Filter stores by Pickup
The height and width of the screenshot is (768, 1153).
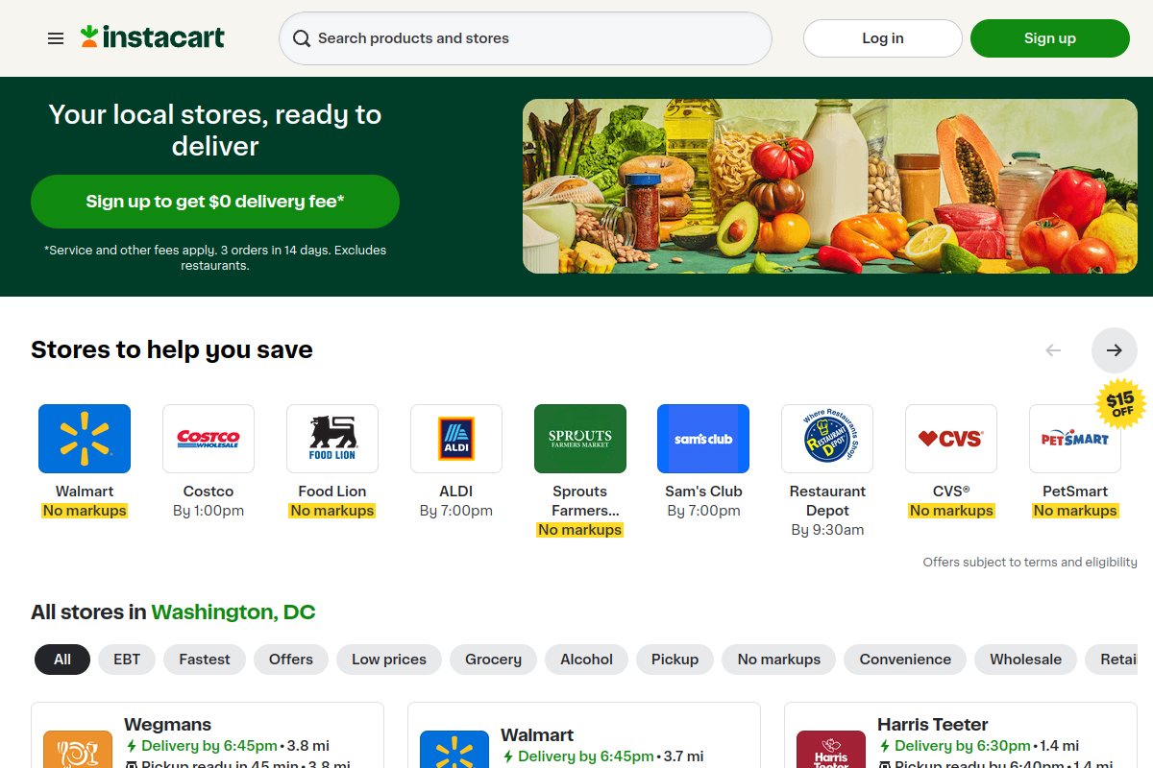pyautogui.click(x=675, y=660)
